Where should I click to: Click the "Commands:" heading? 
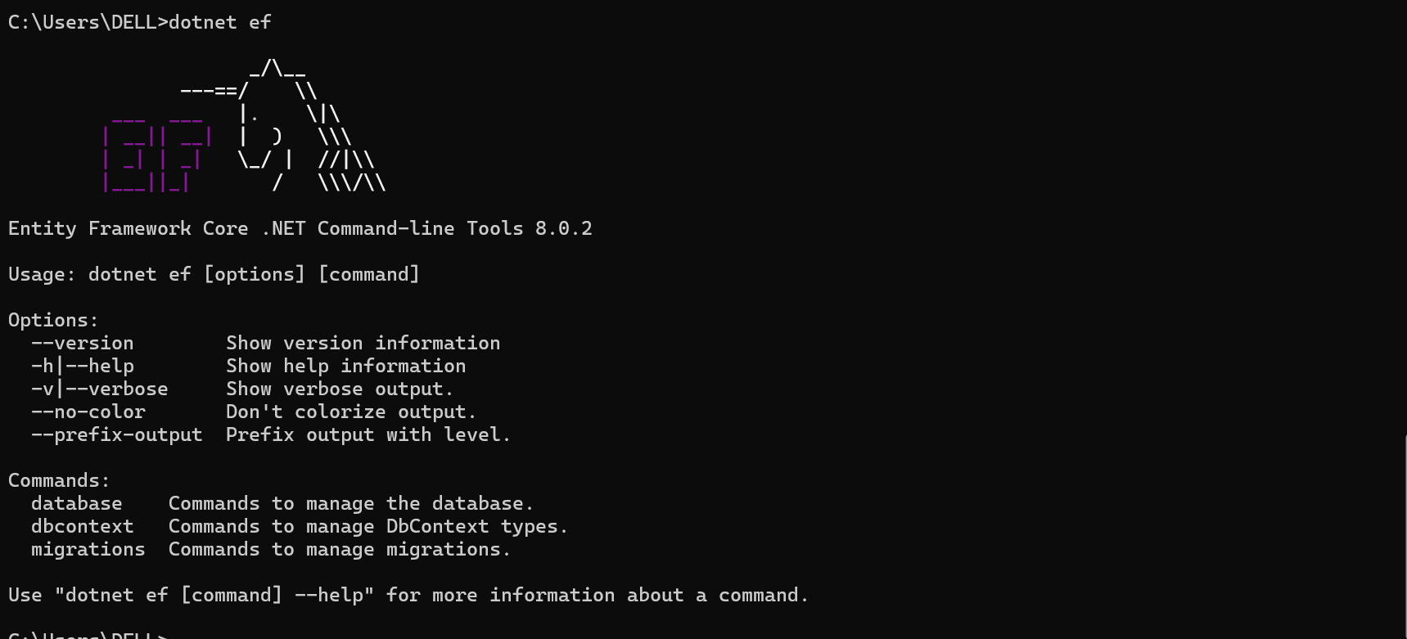tap(59, 480)
